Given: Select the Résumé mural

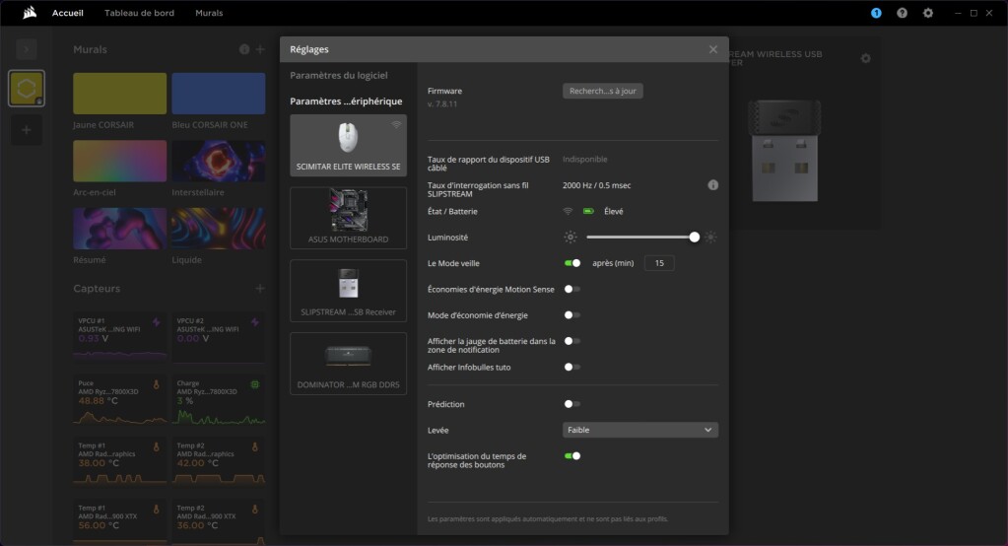Looking at the screenshot, I should coord(119,229).
